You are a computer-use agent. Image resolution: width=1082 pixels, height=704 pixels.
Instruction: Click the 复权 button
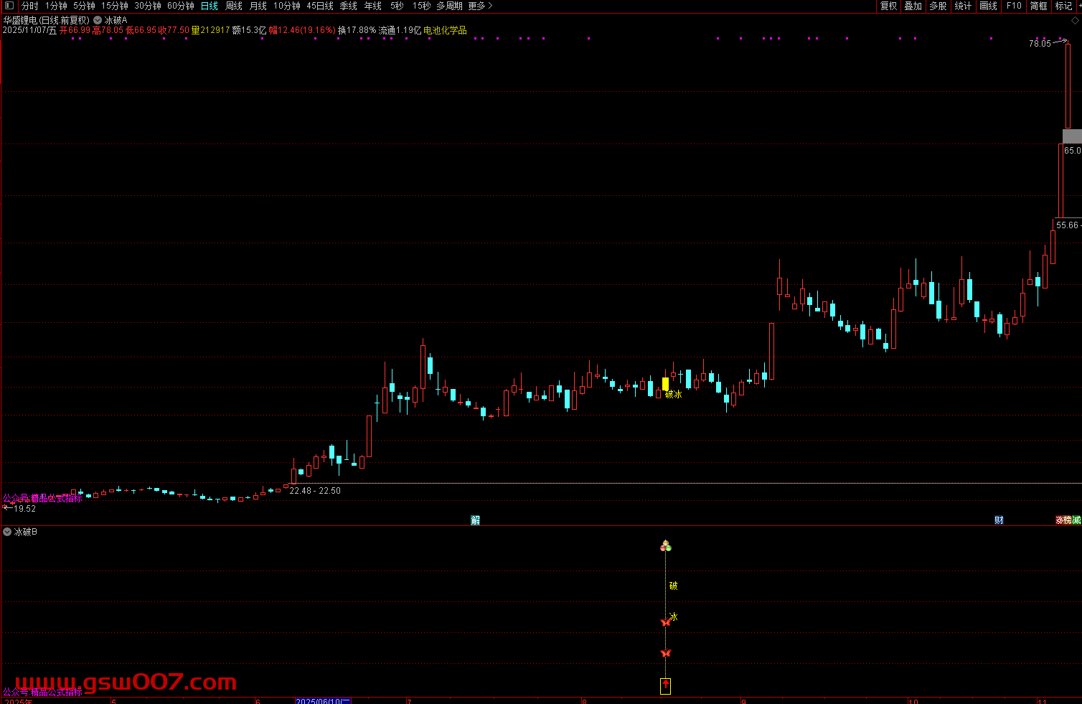pyautogui.click(x=888, y=6)
